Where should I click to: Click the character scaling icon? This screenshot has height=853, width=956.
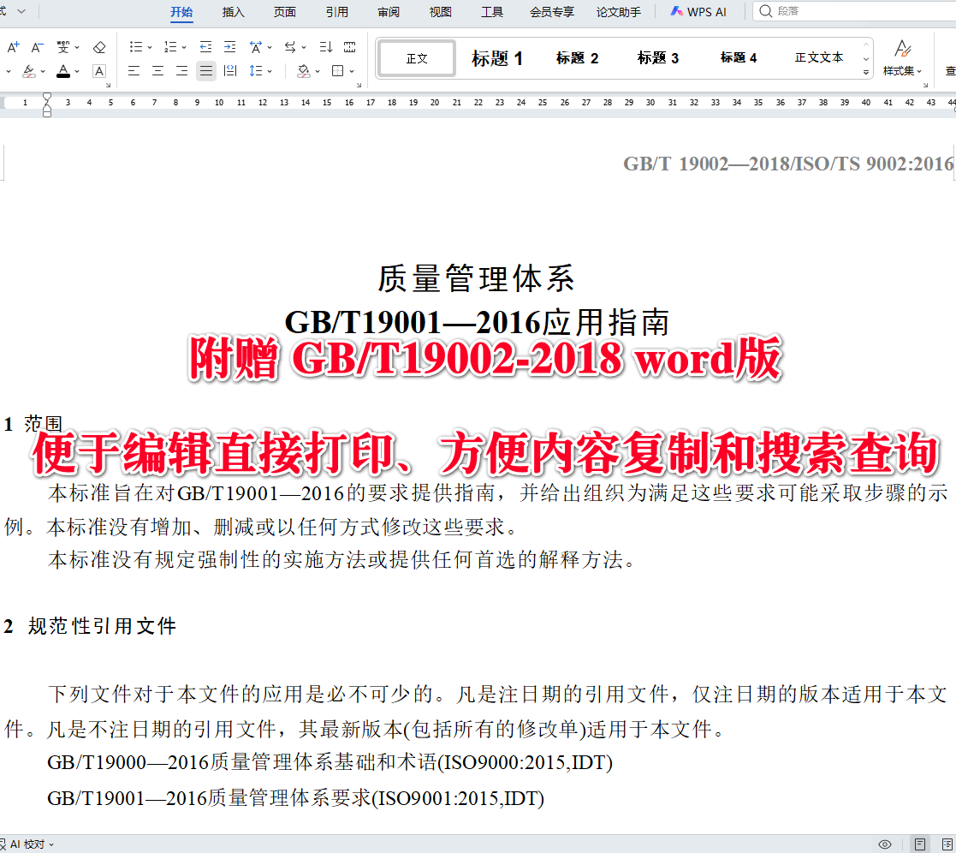[256, 47]
